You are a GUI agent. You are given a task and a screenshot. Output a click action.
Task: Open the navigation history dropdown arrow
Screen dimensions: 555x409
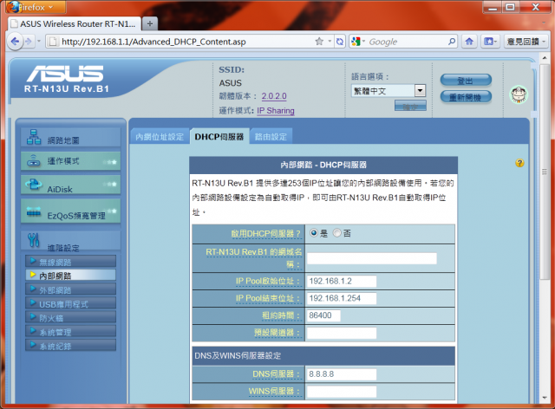(39, 42)
